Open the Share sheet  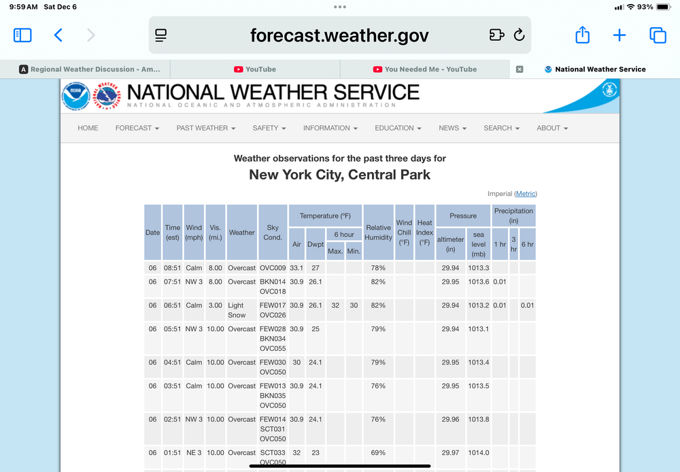[x=582, y=35]
